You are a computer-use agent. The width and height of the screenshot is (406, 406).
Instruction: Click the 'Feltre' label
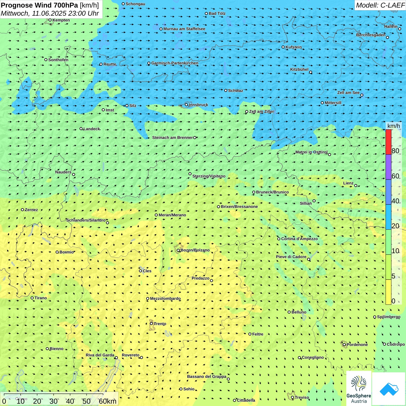point(258,334)
